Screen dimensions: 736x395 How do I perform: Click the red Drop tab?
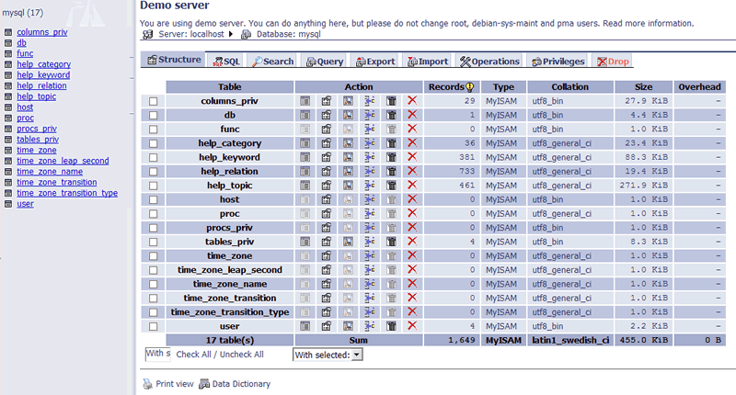613,62
